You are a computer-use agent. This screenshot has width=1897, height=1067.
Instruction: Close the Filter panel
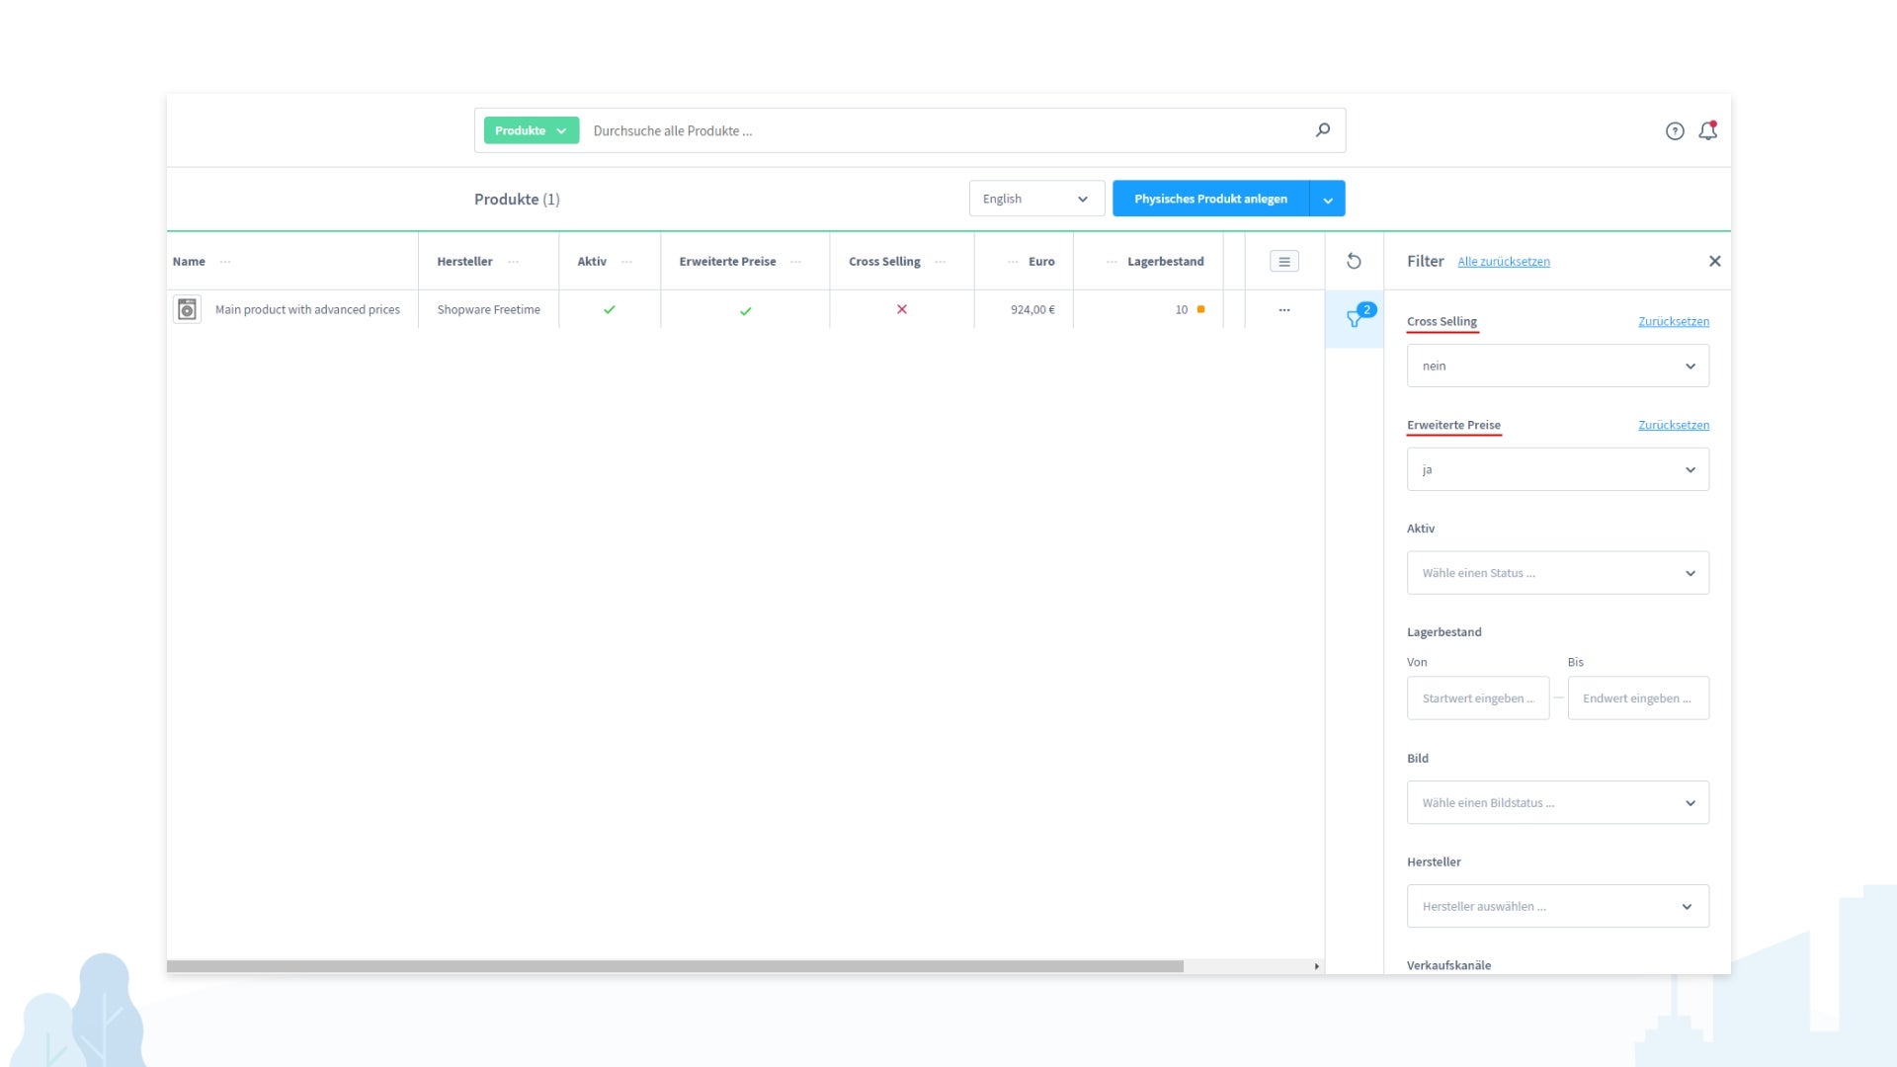click(x=1714, y=261)
